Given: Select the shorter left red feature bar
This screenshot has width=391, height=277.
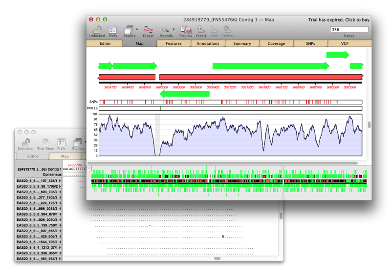Looking at the screenshot, I should click(127, 77).
